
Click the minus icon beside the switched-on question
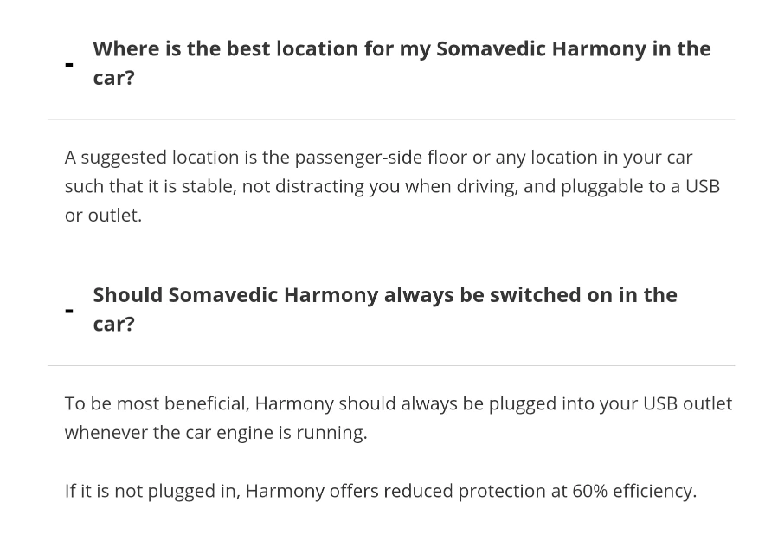[x=69, y=311]
